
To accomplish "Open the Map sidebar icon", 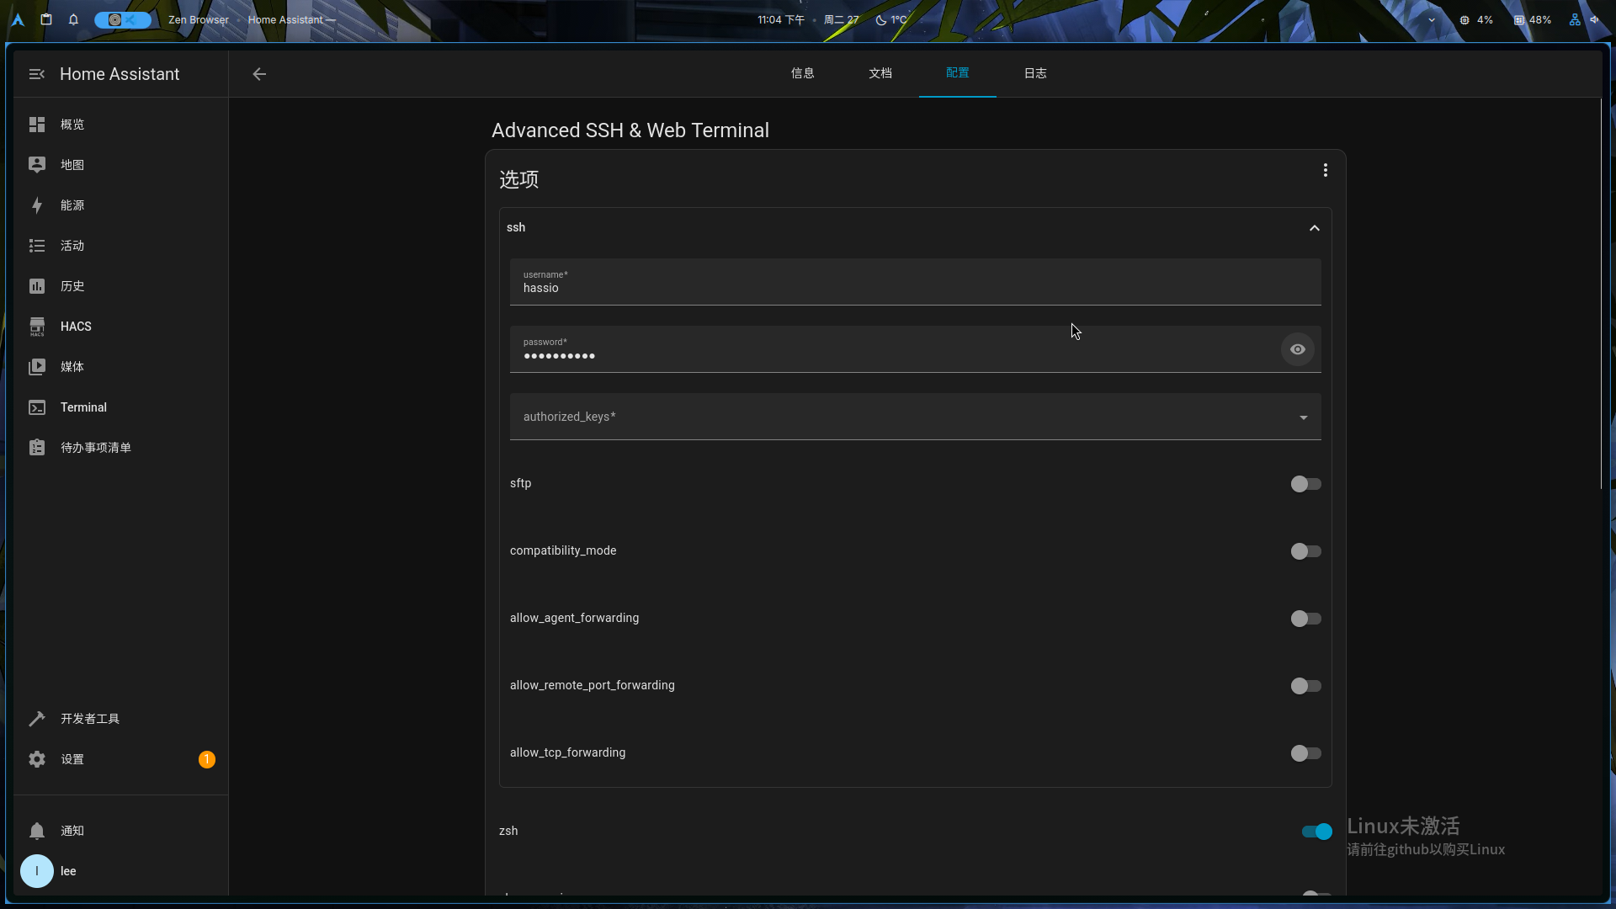I will pos(37,165).
